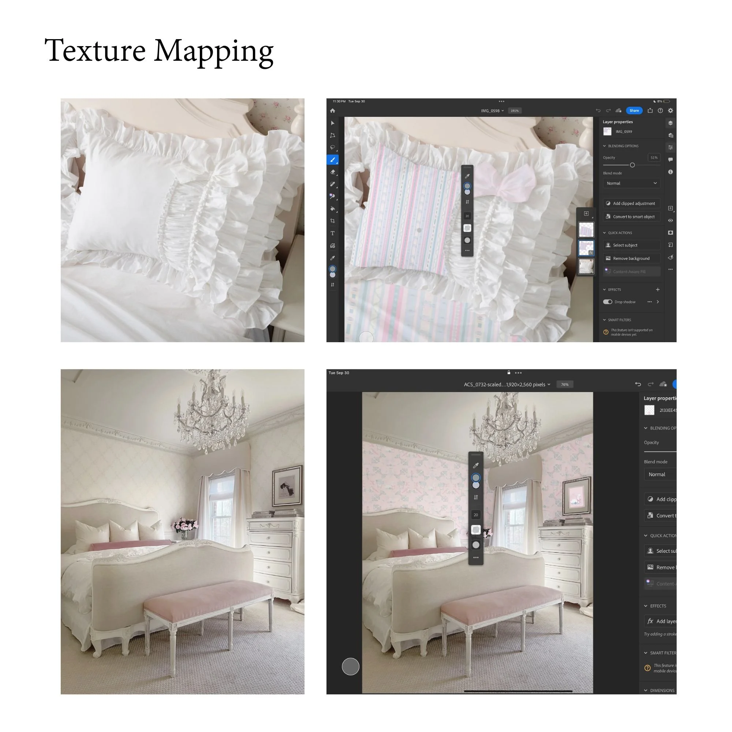
Task: Click Remove background quick action
Action: pos(631,258)
